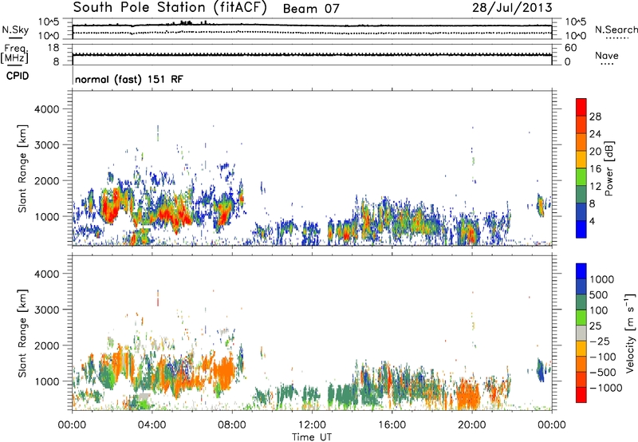Click the dotted line sample under N.Search

(x=616, y=38)
